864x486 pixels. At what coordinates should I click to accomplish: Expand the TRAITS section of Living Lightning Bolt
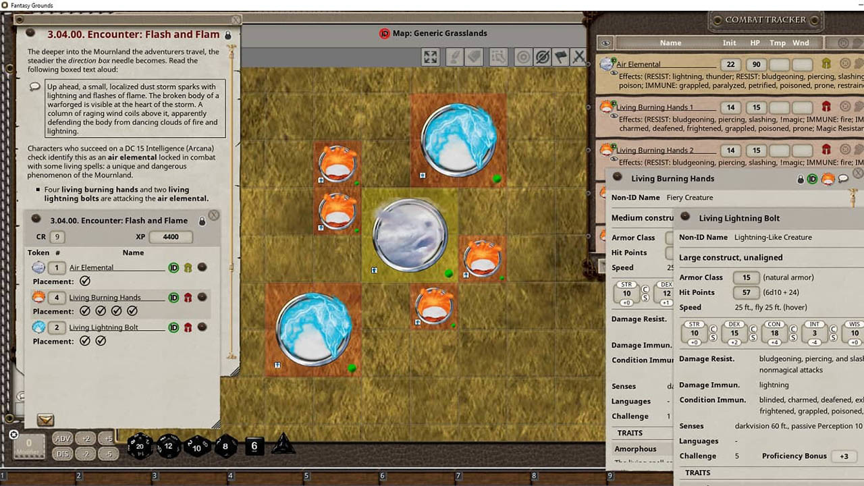tap(697, 473)
